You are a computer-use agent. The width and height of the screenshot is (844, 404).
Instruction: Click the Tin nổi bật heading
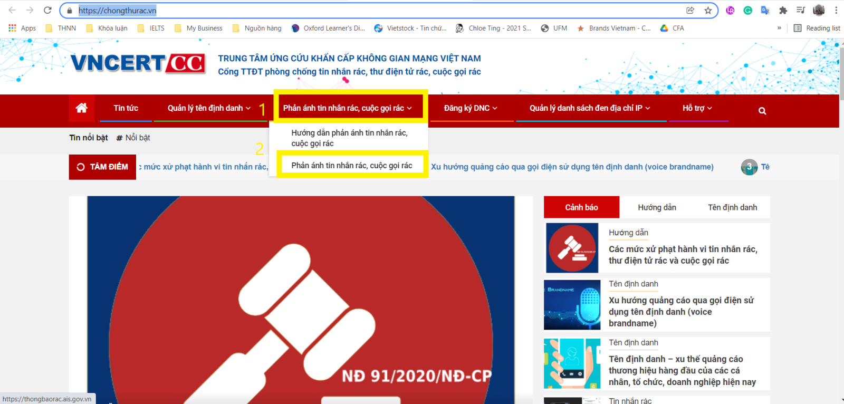(x=89, y=138)
